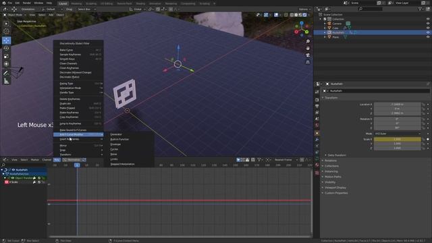Collapse the Object Transforms channel group
This screenshot has height=243, width=432.
pyautogui.click(x=5, y=178)
